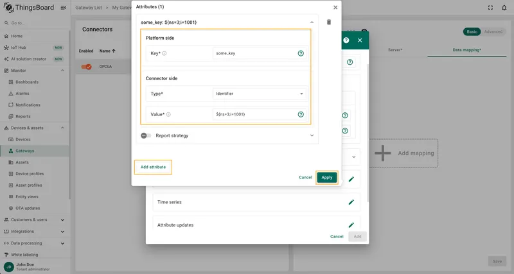This screenshot has width=514, height=274.
Task: Click the Add attribute button
Action: point(153,167)
